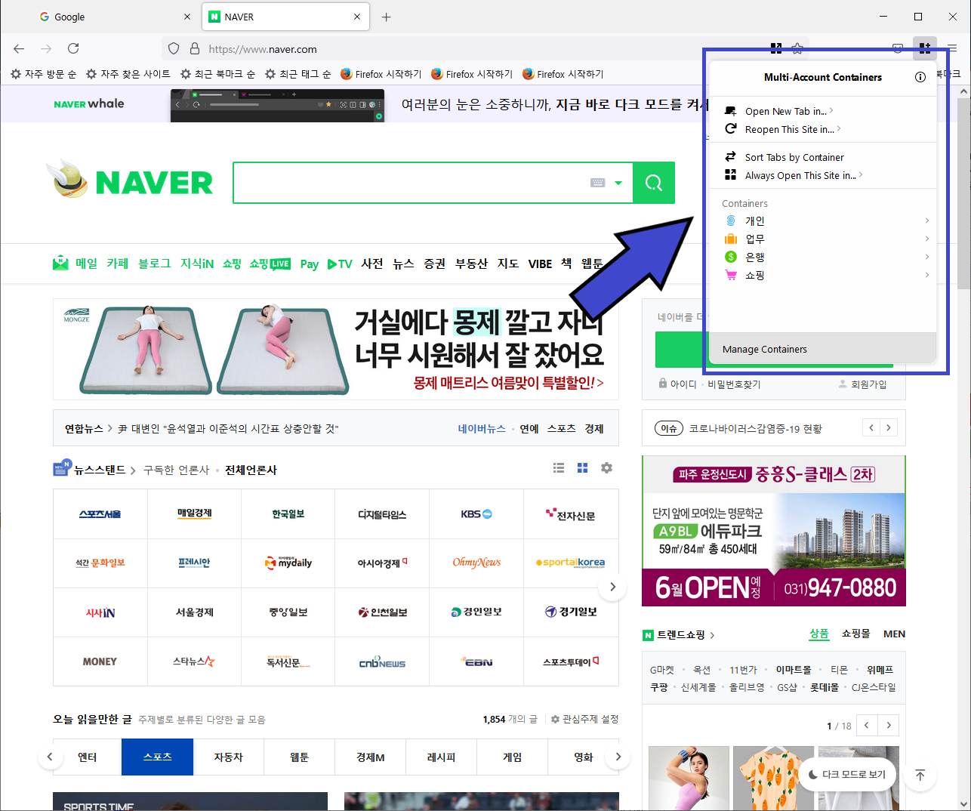This screenshot has height=811, width=971.
Task: Expand Open New Tab in submenu
Action: tap(831, 110)
